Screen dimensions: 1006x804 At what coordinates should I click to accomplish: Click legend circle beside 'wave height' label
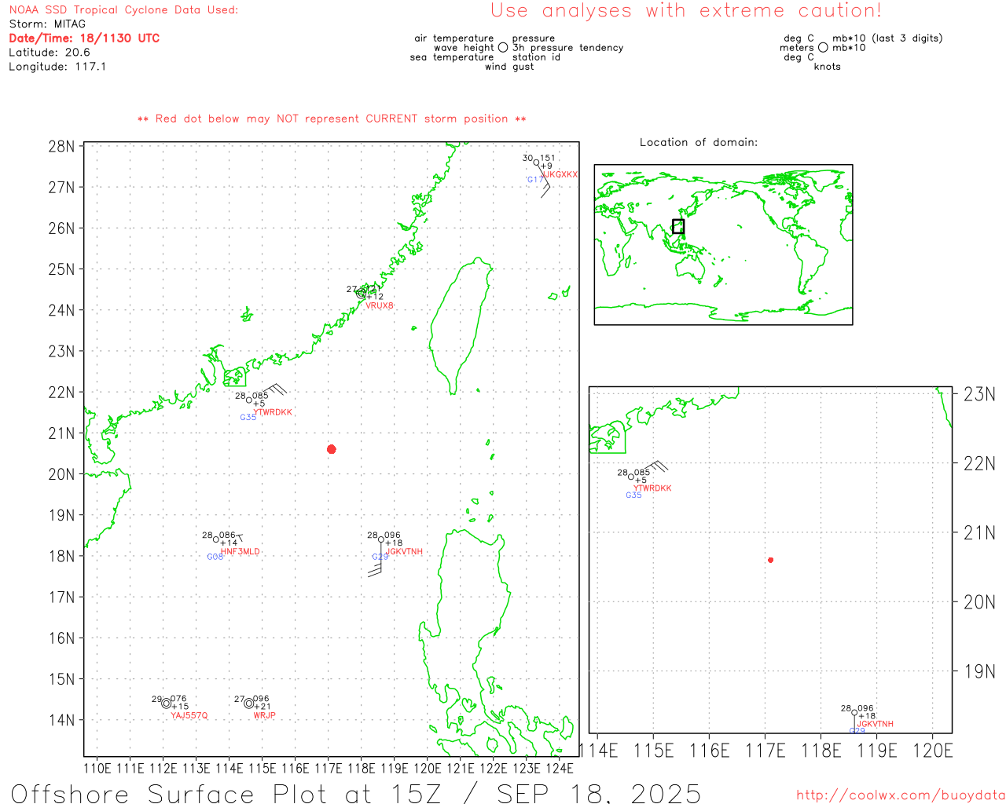click(x=503, y=48)
